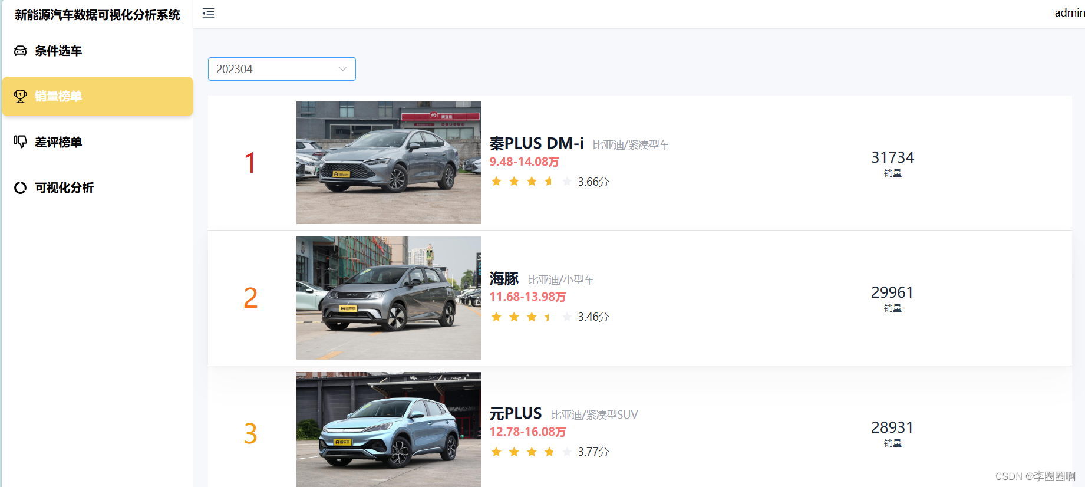Open the 202304 month dropdown
This screenshot has width=1085, height=487.
(281, 69)
